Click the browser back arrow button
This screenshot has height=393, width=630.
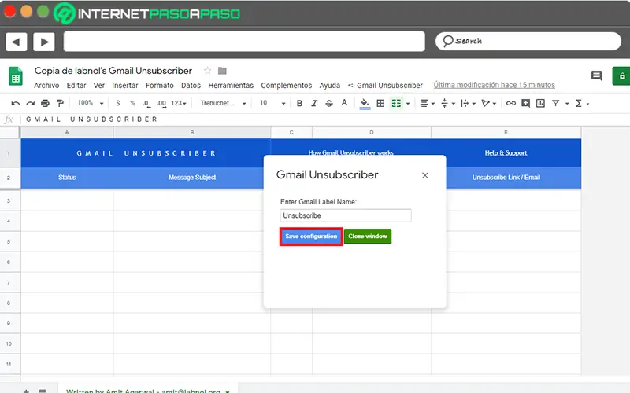click(x=16, y=42)
